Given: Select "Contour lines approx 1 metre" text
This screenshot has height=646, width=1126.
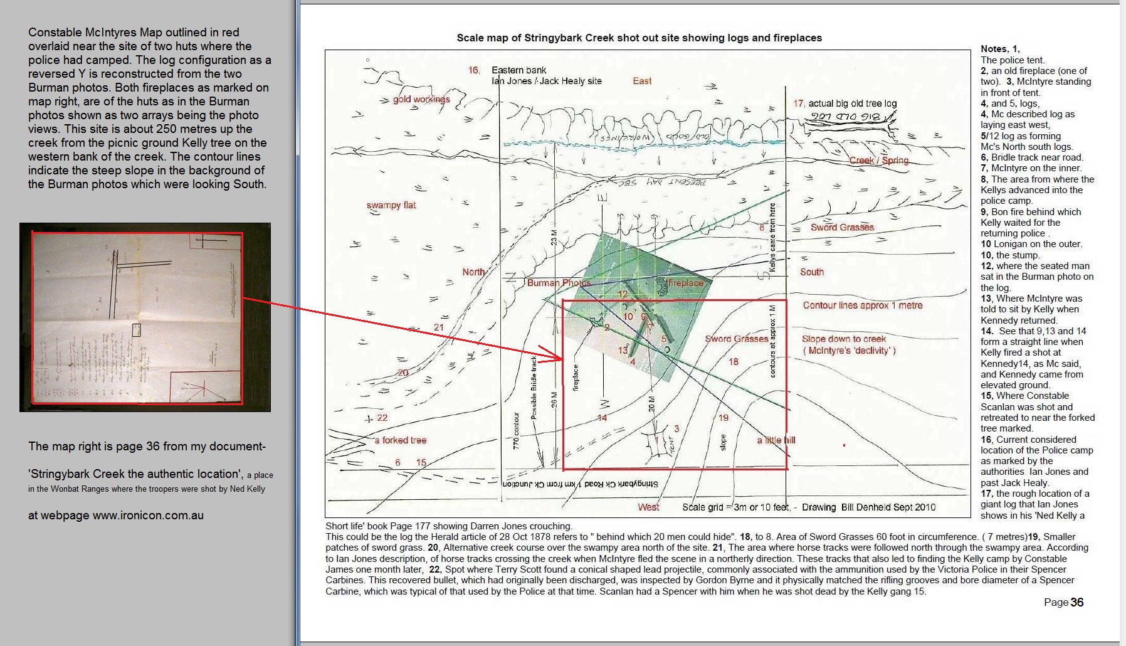Looking at the screenshot, I should pos(863,305).
